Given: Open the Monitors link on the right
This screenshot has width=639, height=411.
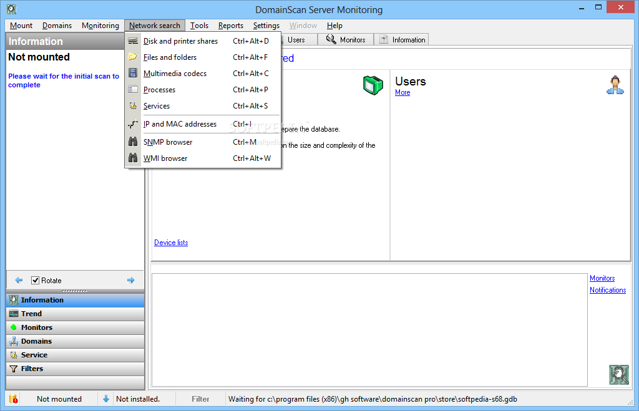Looking at the screenshot, I should (602, 278).
